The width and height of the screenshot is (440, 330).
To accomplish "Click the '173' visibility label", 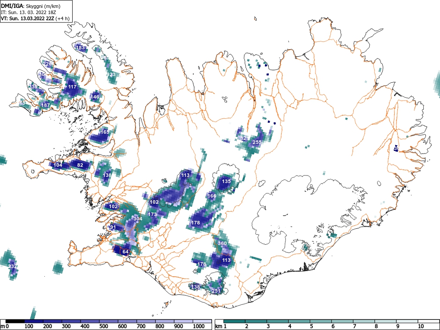I will tap(152, 214).
